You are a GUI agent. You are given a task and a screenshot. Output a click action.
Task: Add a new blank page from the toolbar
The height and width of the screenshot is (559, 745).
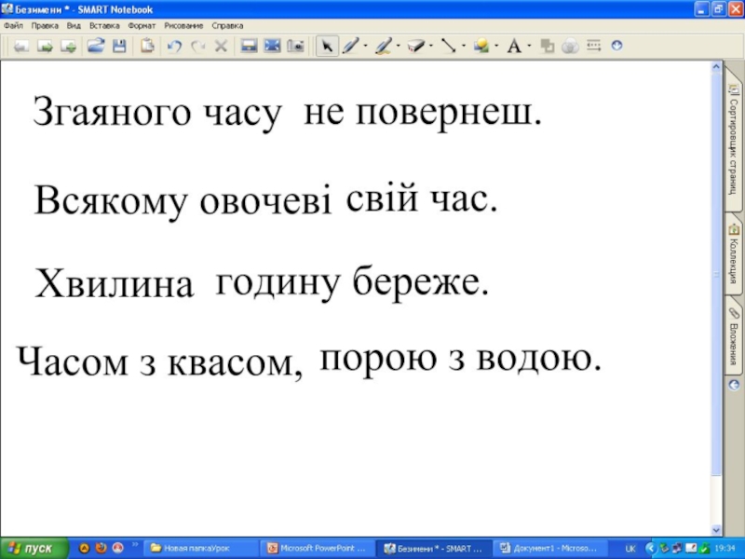(x=69, y=46)
